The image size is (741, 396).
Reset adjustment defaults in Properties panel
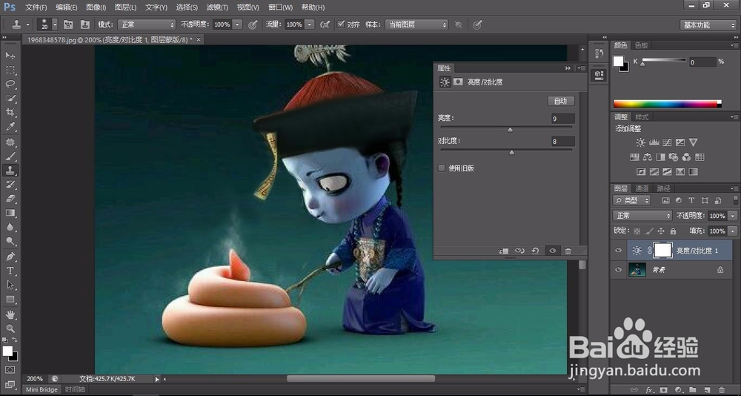point(535,251)
